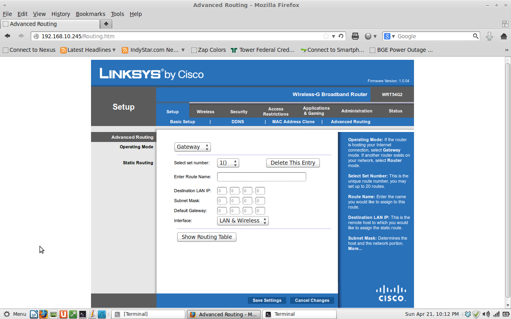Go to the Basic Setup subtab
Screen dimensions: 511x319
point(182,122)
